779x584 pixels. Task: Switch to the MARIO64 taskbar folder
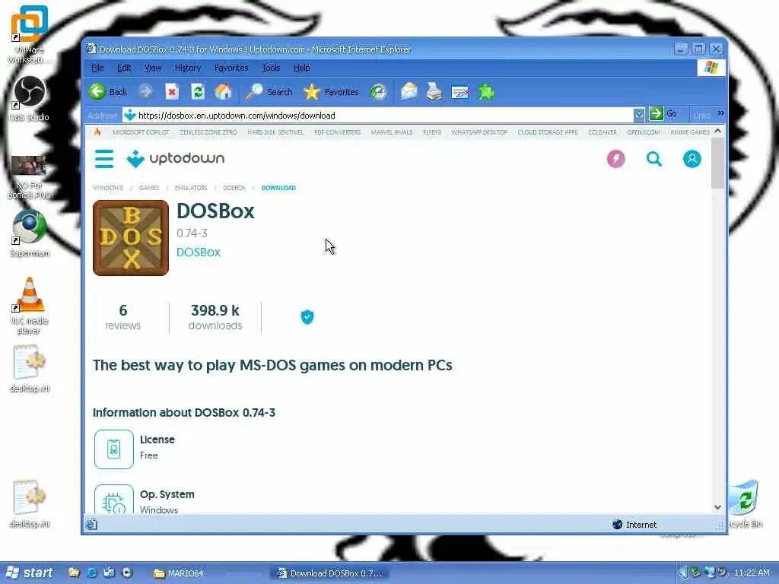point(178,573)
